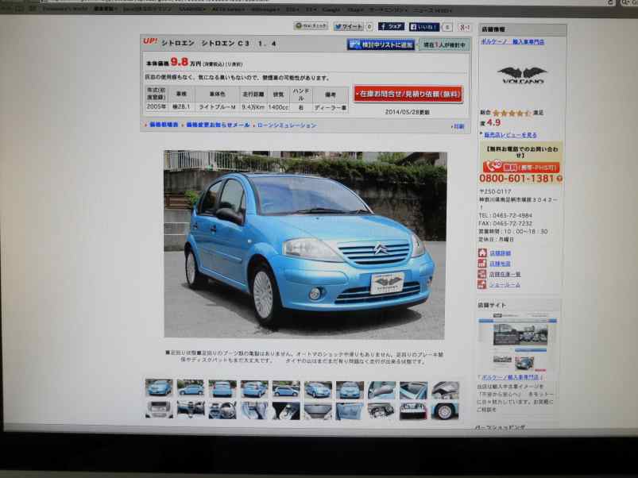Click the シトロエン C3 1.4 listing title
Image resolution: width=638 pixels, height=478 pixels.
click(x=219, y=43)
